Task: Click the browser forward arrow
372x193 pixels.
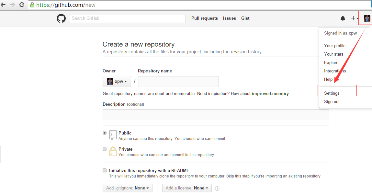Action: click(12, 5)
